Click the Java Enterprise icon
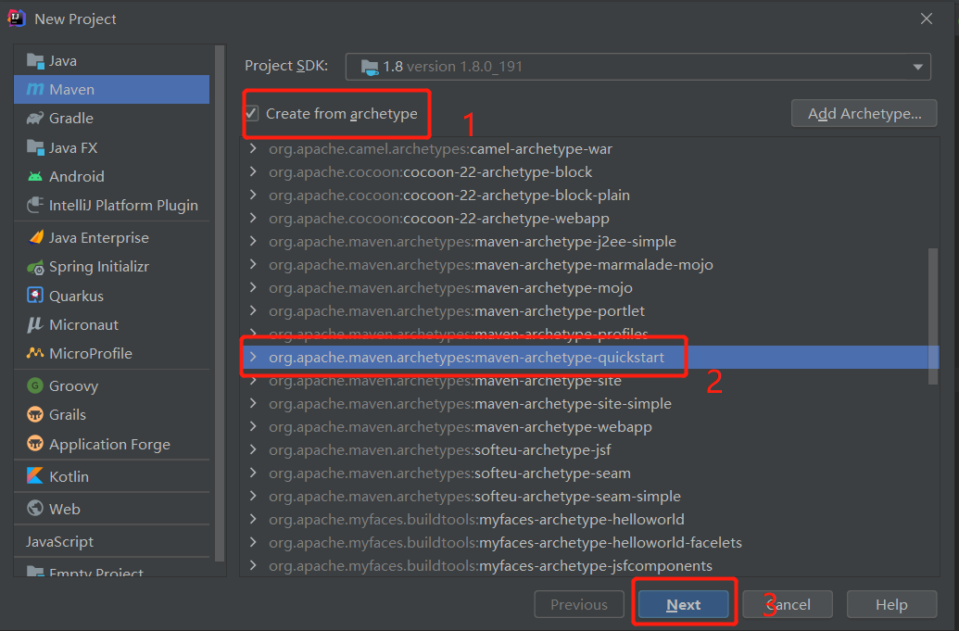 [35, 237]
